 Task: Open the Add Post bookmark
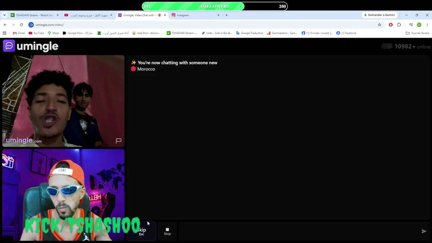pos(146,33)
